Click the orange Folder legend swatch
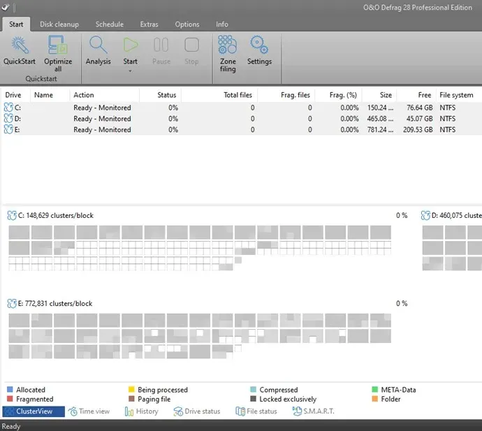This screenshot has height=431, width=482. [x=374, y=399]
